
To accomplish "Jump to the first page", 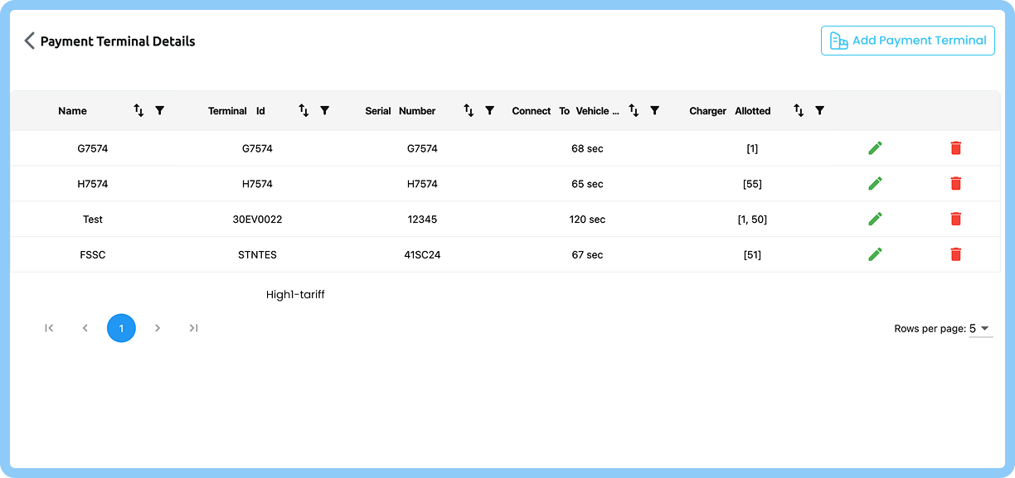I will coord(49,328).
